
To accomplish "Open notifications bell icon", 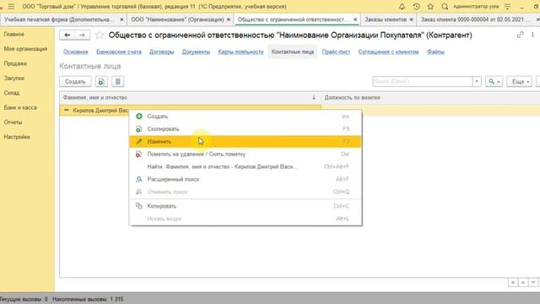I will (402, 7).
